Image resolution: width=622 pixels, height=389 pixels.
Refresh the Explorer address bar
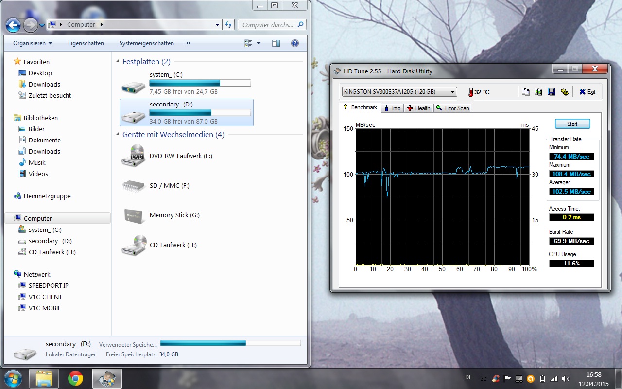(229, 25)
